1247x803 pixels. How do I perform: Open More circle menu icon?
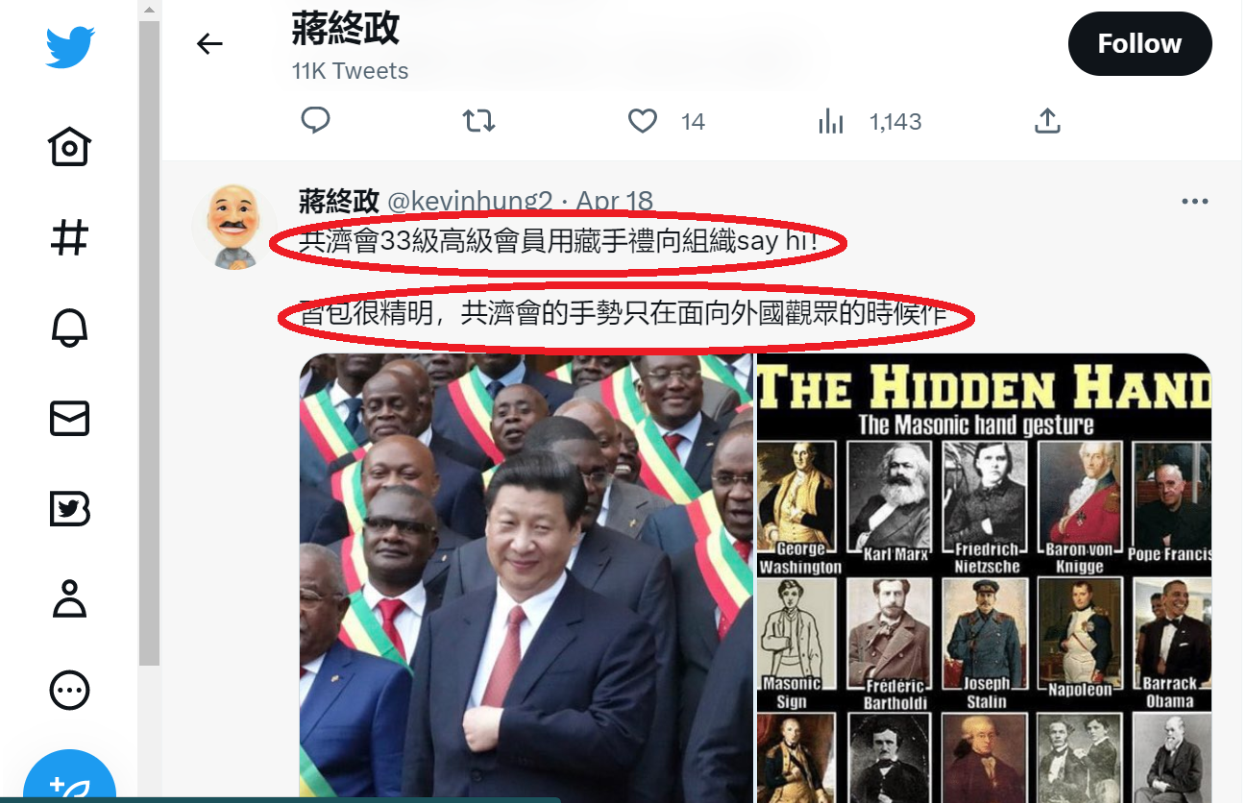coord(69,690)
